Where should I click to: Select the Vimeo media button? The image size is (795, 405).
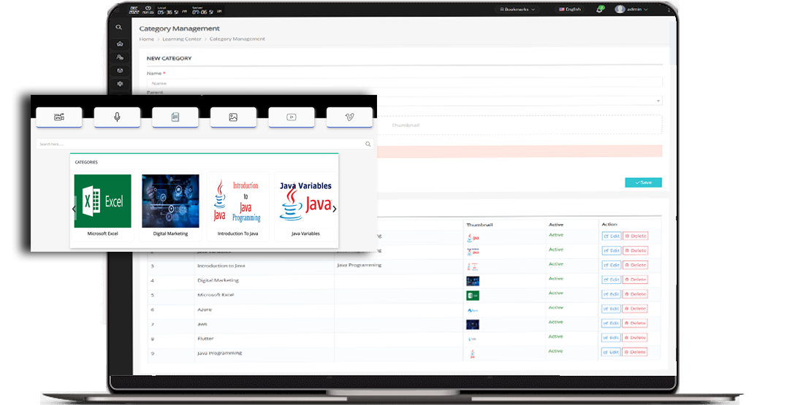[x=349, y=117]
